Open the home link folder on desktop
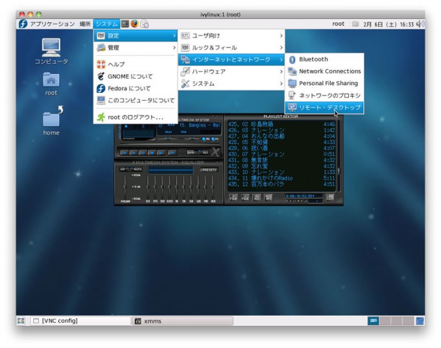The image size is (441, 348). coord(51,121)
